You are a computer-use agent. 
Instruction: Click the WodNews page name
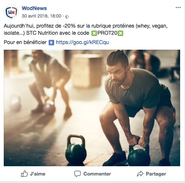[34, 8]
